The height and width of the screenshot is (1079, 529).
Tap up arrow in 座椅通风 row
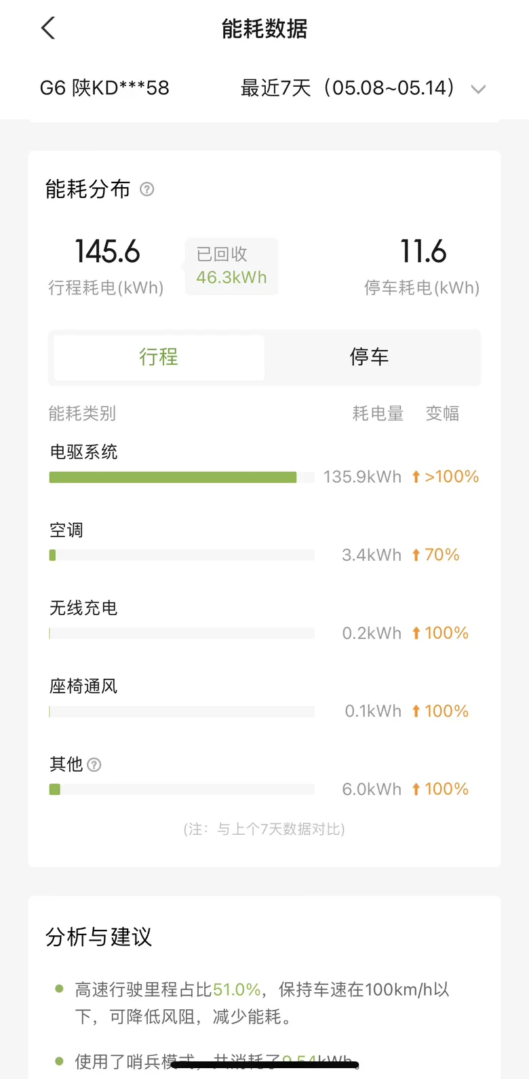click(416, 711)
